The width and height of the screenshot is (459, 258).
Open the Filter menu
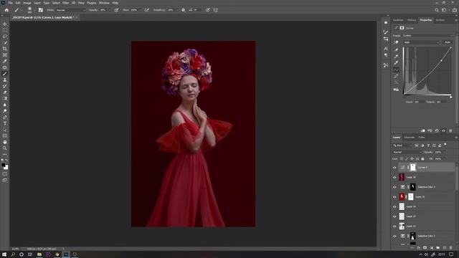(65, 3)
